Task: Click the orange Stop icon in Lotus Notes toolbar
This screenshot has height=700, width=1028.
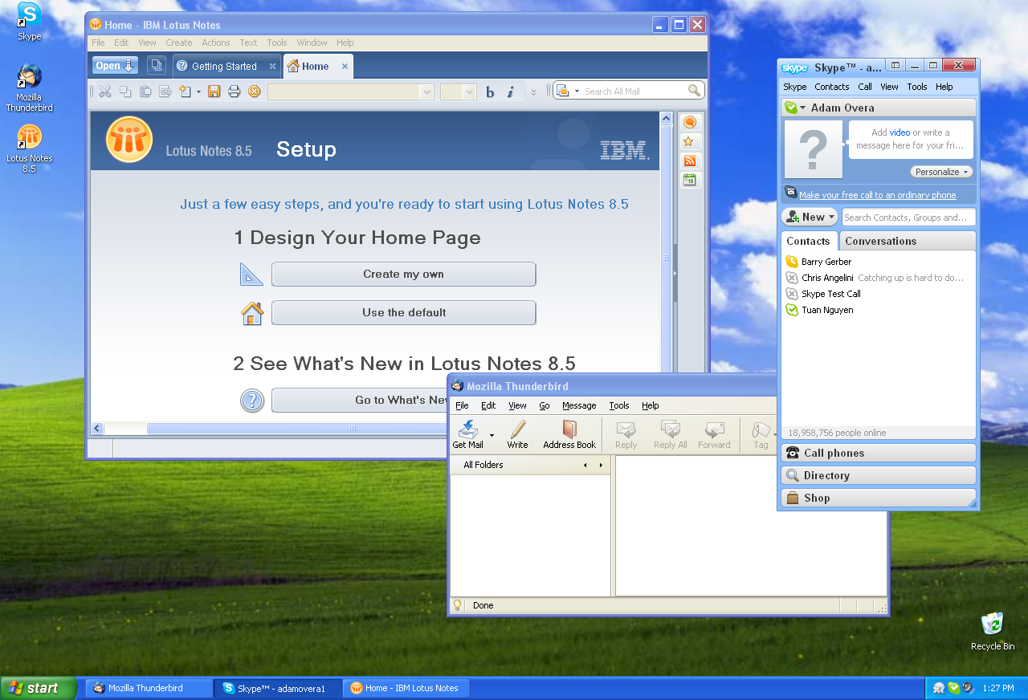Action: tap(255, 92)
